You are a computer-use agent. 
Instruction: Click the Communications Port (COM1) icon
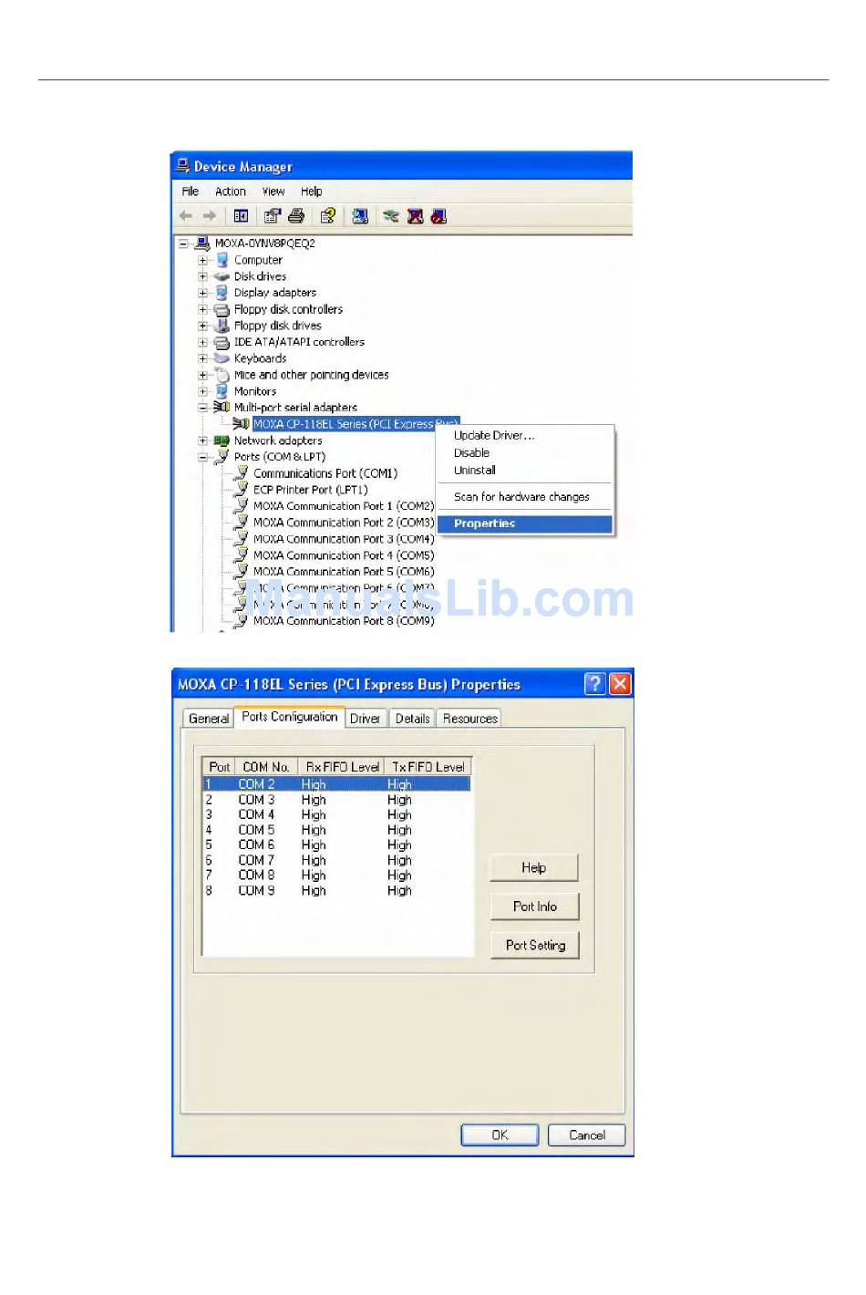(x=241, y=473)
